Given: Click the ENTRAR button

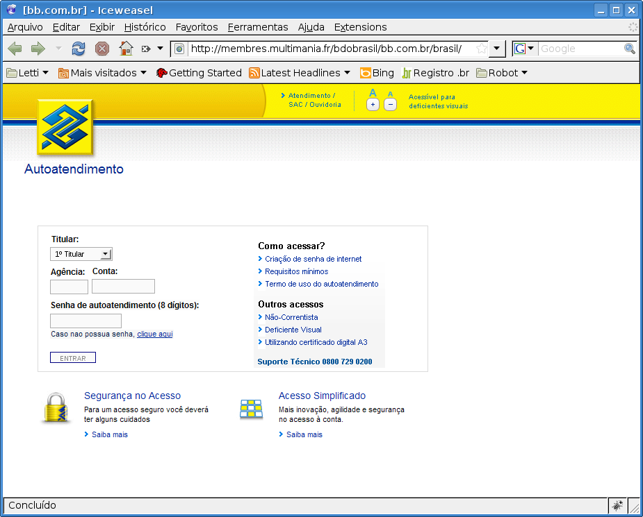Looking at the screenshot, I should [73, 358].
